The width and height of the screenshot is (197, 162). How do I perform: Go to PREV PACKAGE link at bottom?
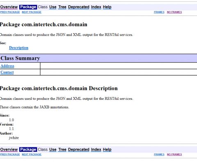click(10, 155)
